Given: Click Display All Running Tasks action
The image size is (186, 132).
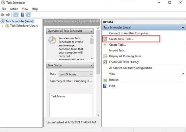Looking at the screenshot, I should coord(125,56).
